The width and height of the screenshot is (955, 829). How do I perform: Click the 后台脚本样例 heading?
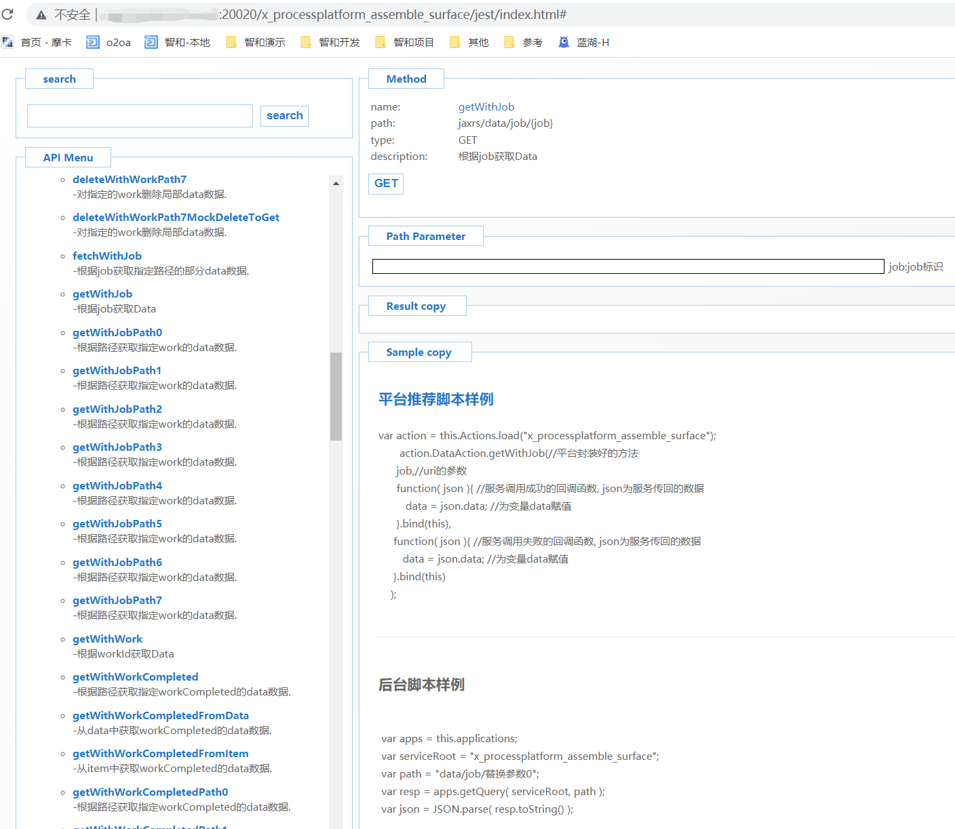(x=421, y=685)
